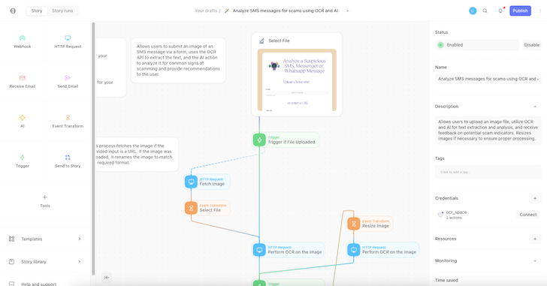Collapse the sidebar with the arrow icon
The image size is (547, 286).
pos(107,277)
